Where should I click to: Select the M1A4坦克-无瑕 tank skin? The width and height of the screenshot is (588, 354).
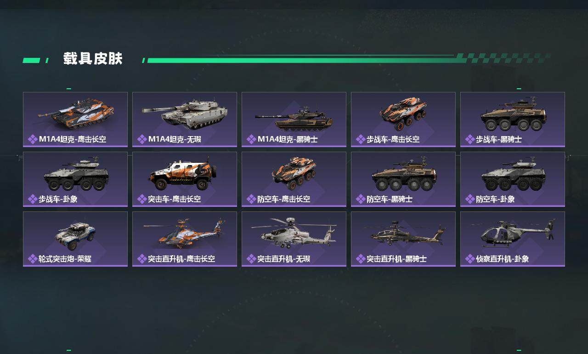coord(185,120)
